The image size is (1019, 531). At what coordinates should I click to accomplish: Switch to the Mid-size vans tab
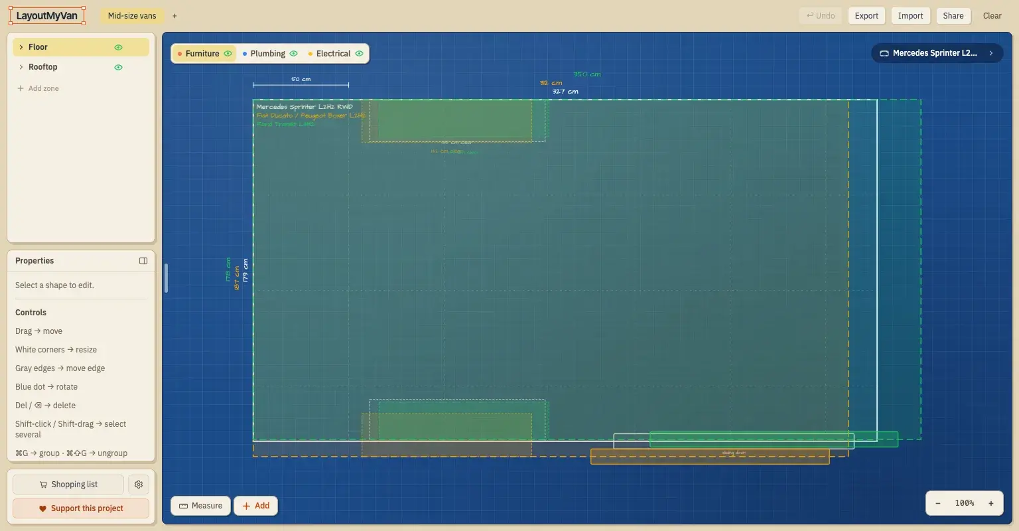pos(132,16)
